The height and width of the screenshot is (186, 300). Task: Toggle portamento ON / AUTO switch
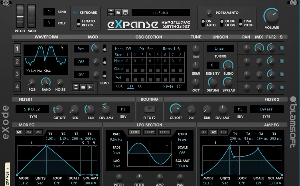pyautogui.click(x=203, y=23)
